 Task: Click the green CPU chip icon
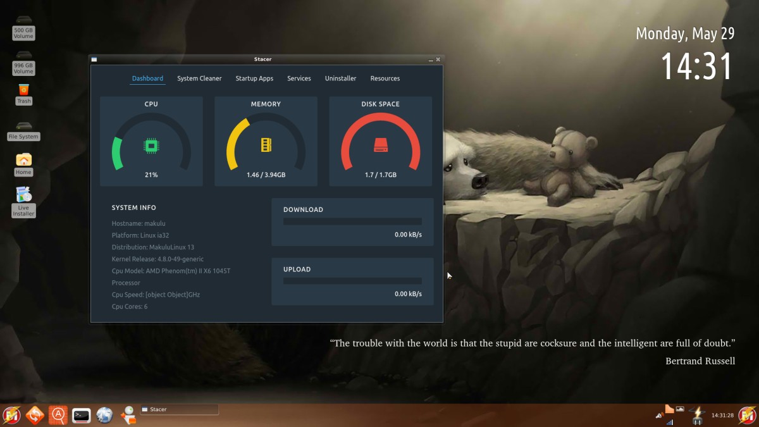(151, 146)
